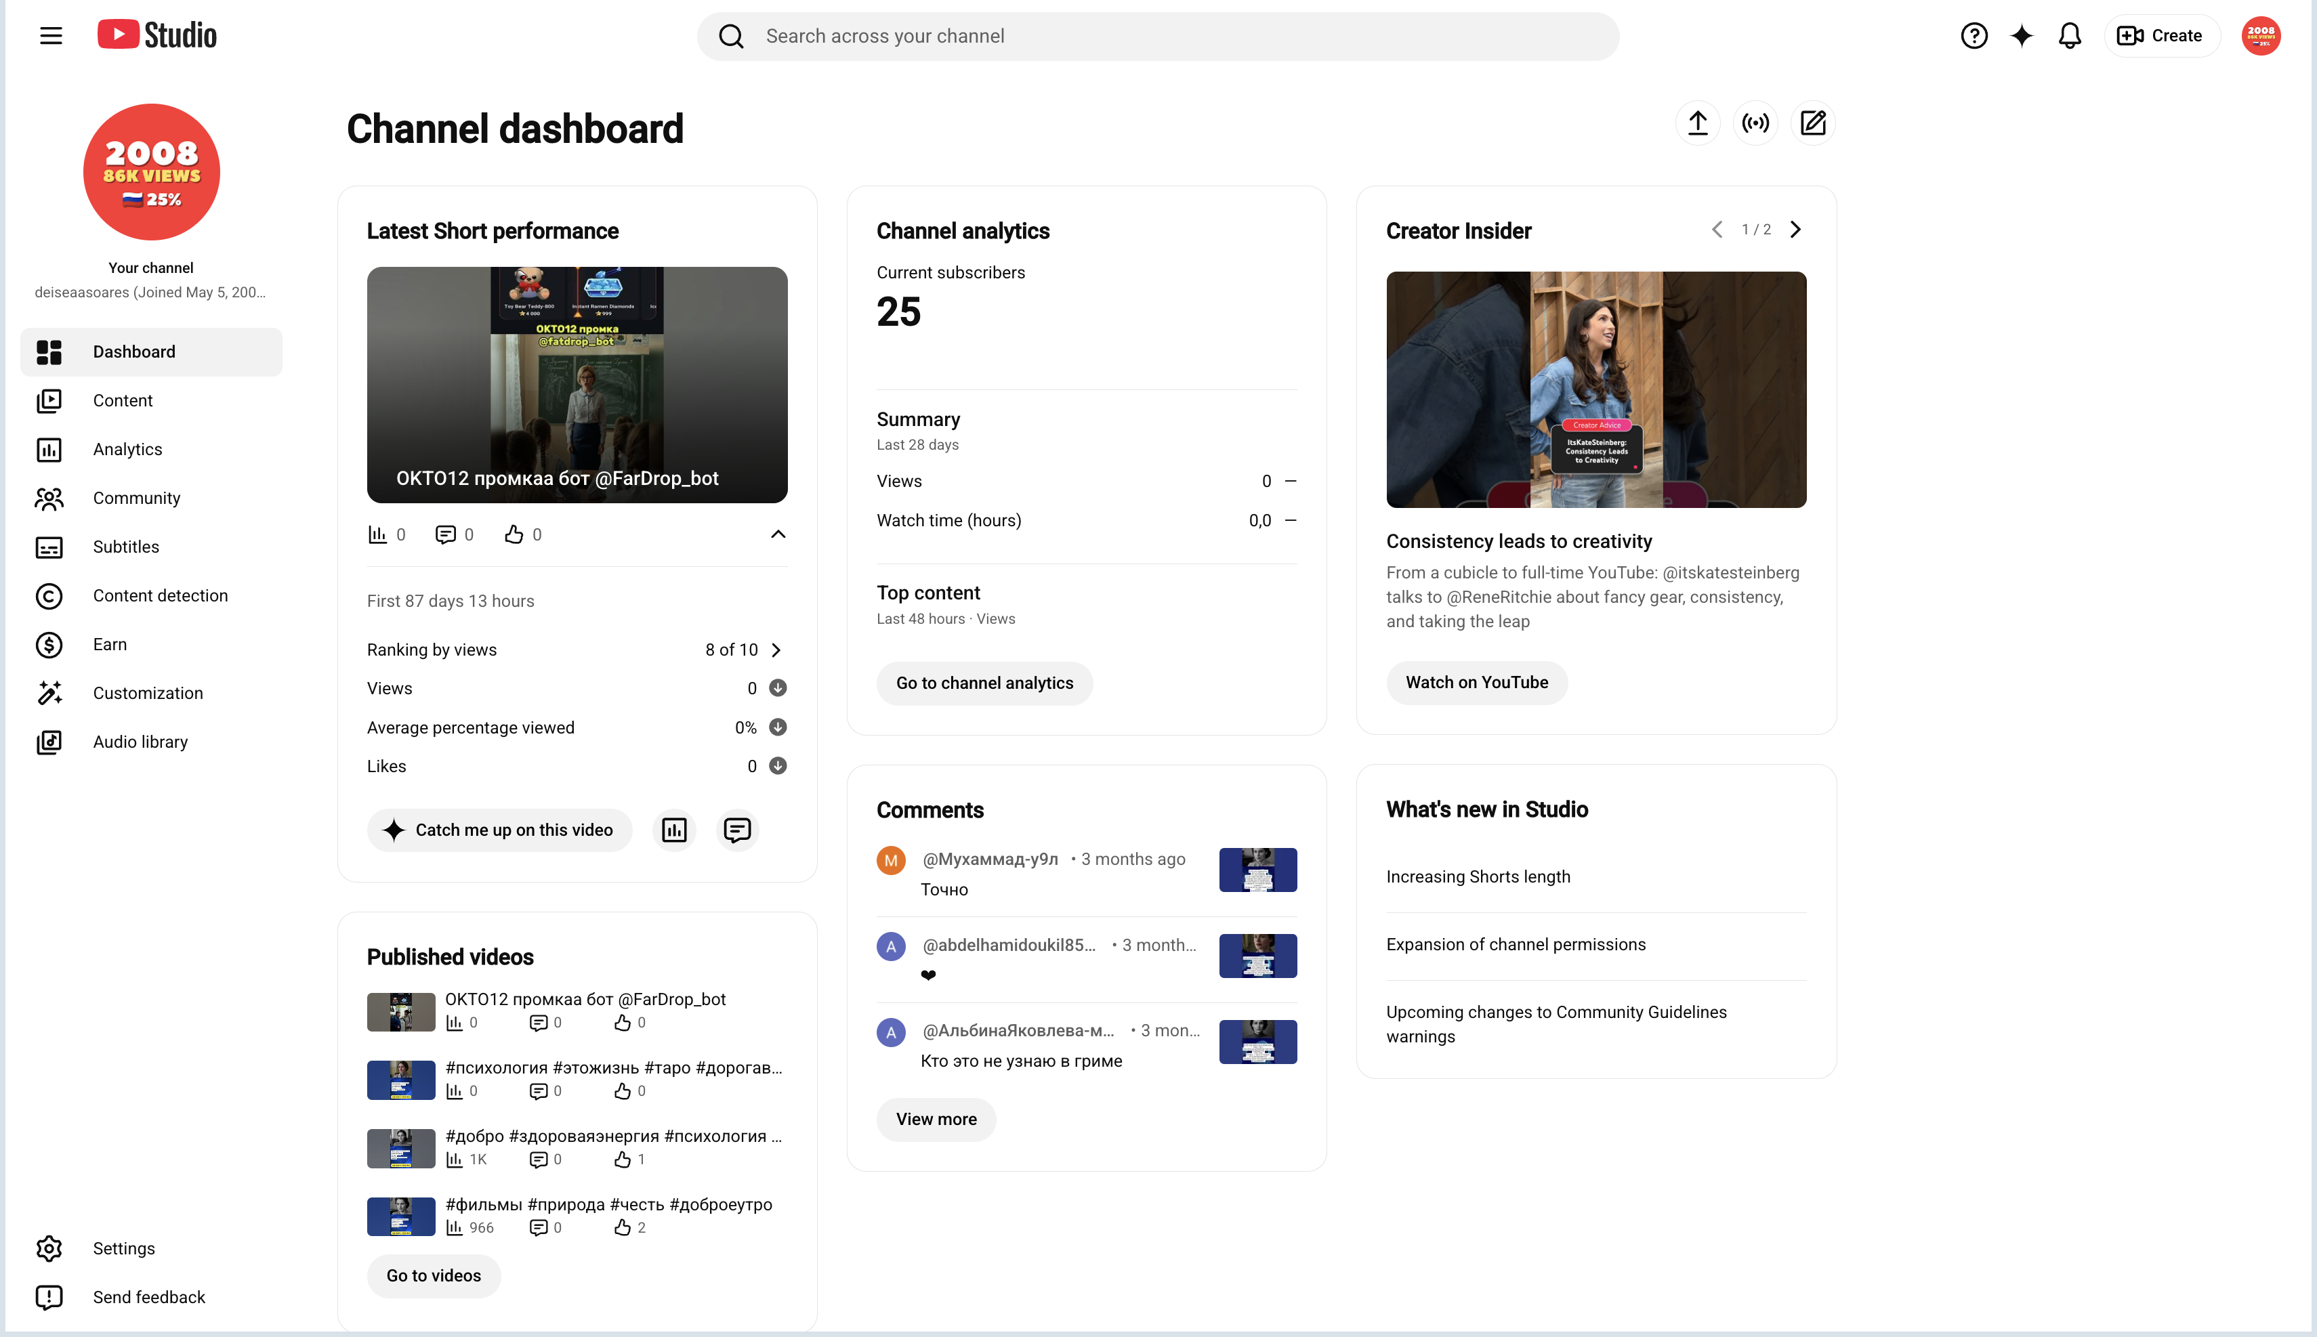Click the Views down-arrow indicator icon
The image size is (2317, 1337).
tap(777, 687)
